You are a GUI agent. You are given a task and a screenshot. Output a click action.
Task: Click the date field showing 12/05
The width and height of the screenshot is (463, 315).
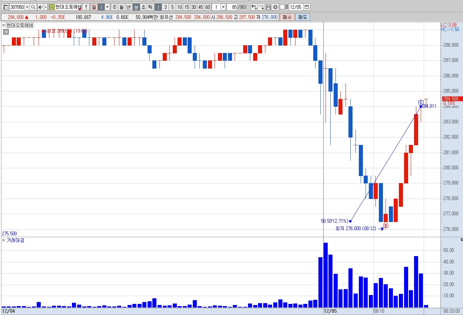point(296,7)
